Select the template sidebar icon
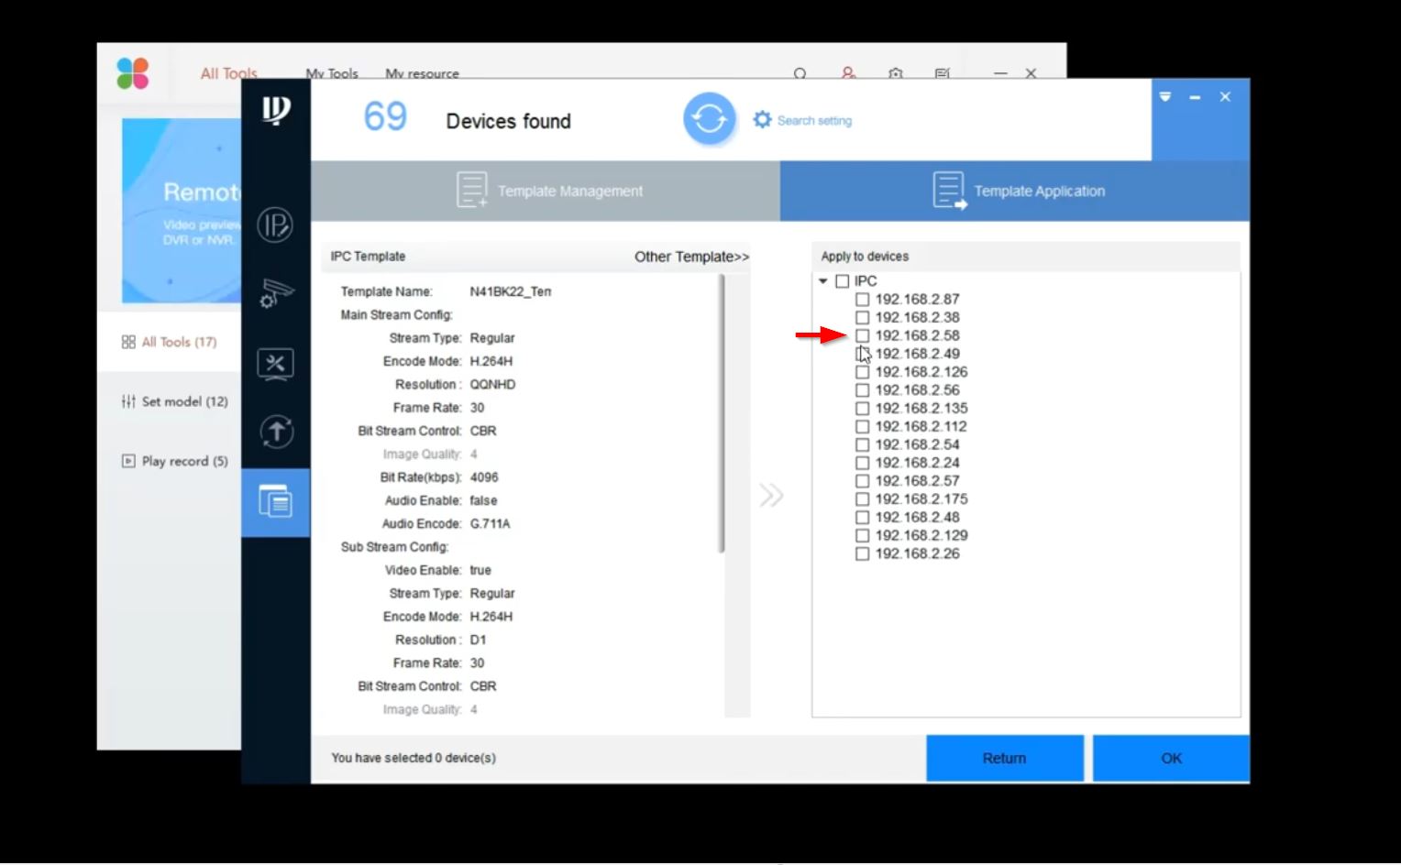 [275, 502]
